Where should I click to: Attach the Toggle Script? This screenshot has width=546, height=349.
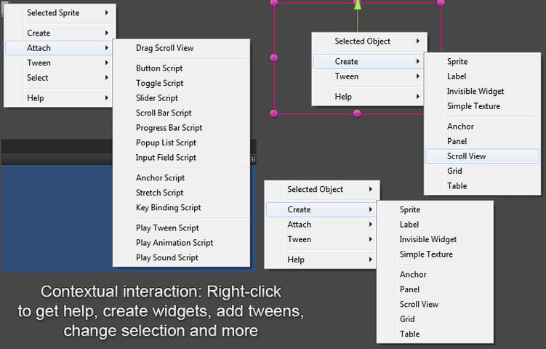(159, 83)
